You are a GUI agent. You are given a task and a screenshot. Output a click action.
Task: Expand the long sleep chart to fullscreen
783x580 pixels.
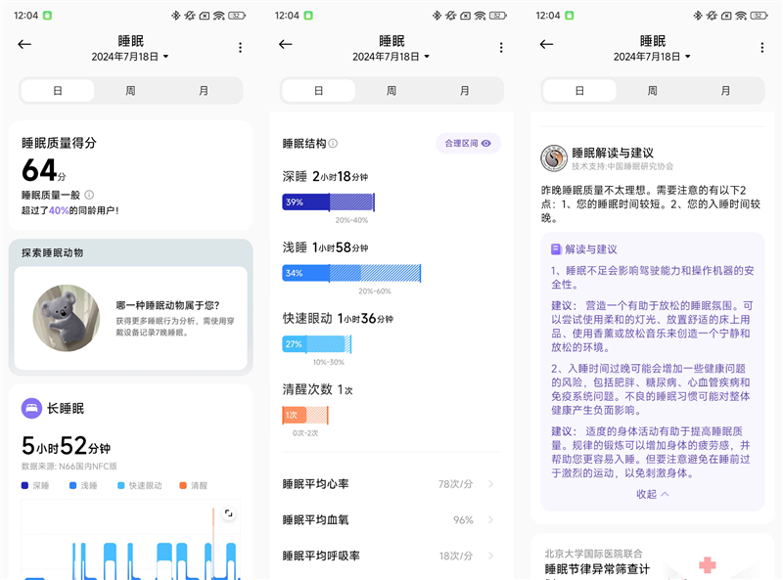[228, 511]
